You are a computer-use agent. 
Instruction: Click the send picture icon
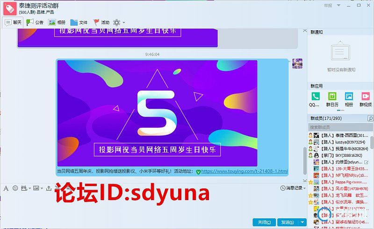click(x=36, y=188)
